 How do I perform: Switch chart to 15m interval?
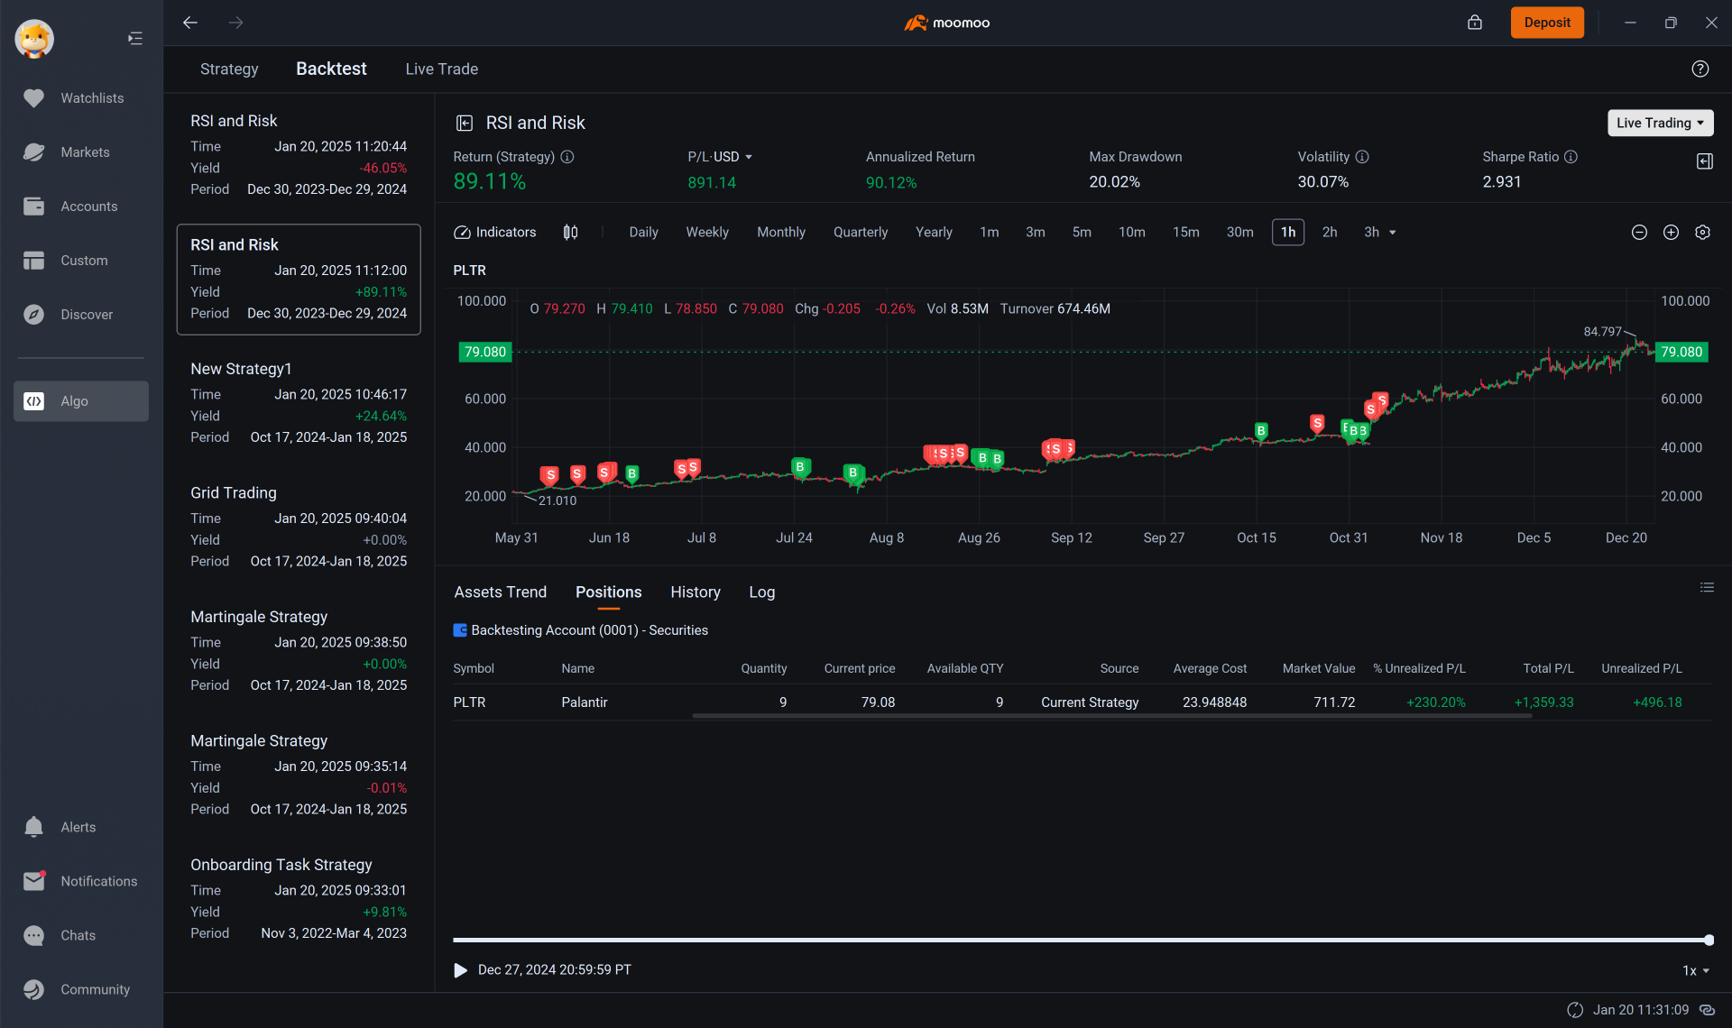coord(1186,233)
